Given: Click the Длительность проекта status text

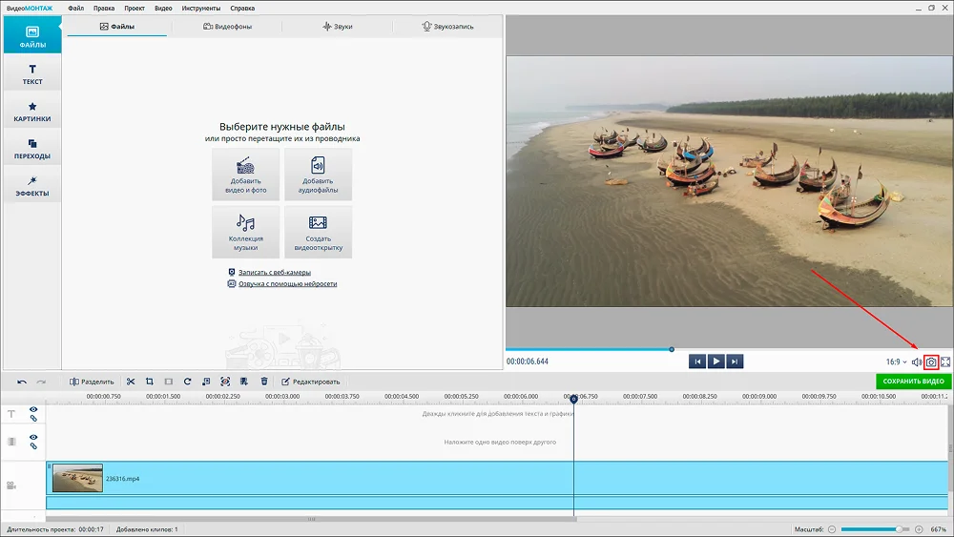Looking at the screenshot, I should coord(54,529).
